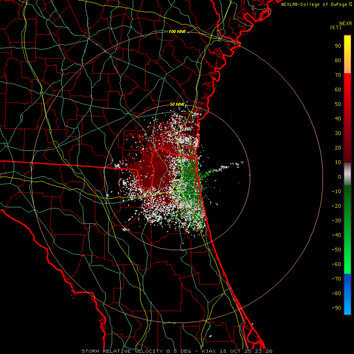354x354 pixels.
Task: Click the positive "80" scale value
Action: coord(338,61)
